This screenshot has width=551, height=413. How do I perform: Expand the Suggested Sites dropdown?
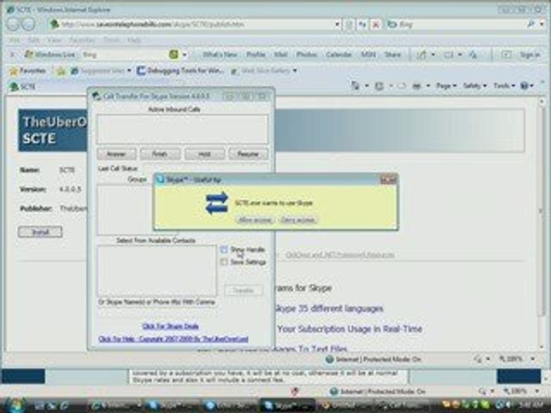[x=129, y=71]
